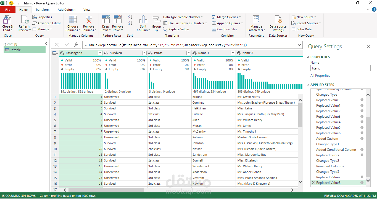Switch to the Transform tab

point(42,10)
